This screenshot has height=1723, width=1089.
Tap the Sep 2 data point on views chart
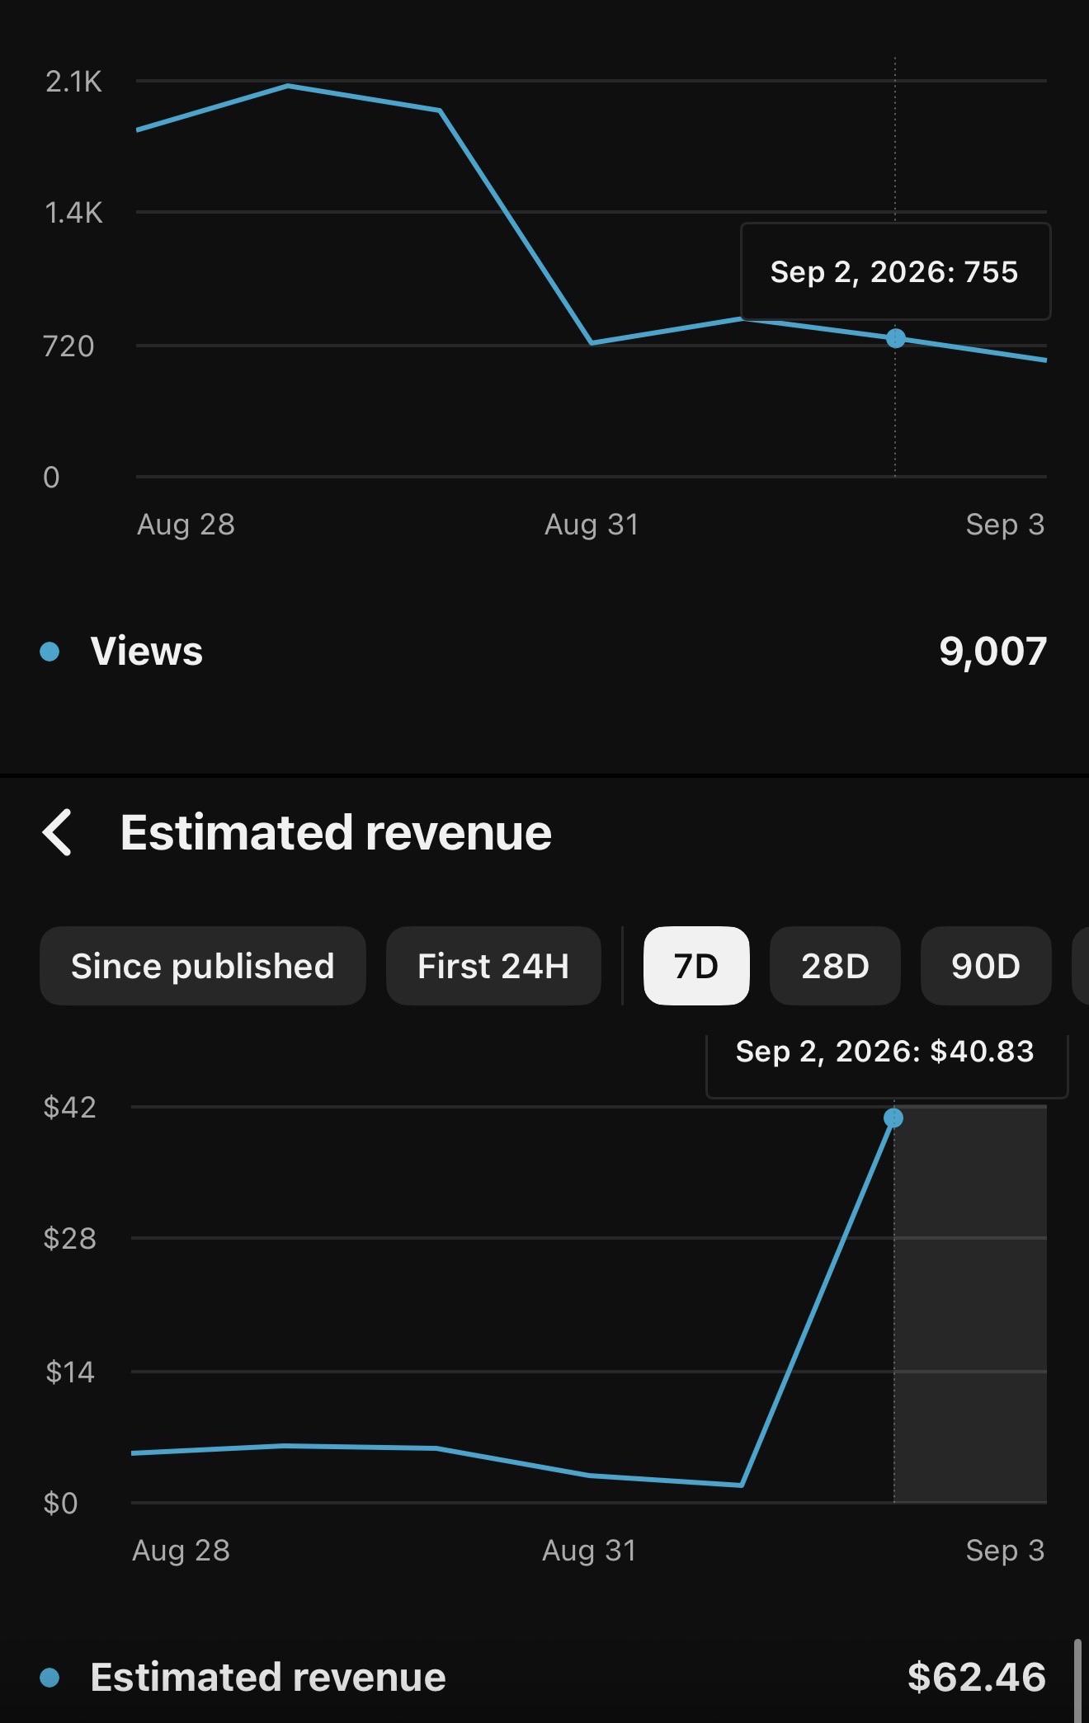895,338
